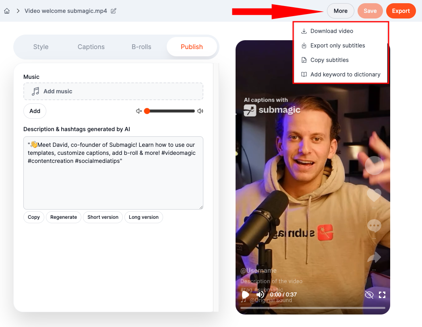Click the pencil icon to rename video
Screen dimensions: 422x327
(114, 11)
